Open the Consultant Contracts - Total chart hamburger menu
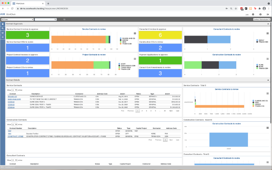The image size is (272, 170). pyautogui.click(x=268, y=162)
